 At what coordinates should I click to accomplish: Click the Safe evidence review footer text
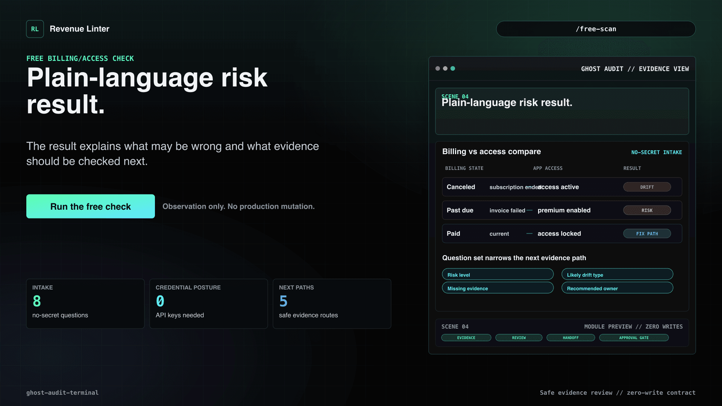pyautogui.click(x=617, y=392)
